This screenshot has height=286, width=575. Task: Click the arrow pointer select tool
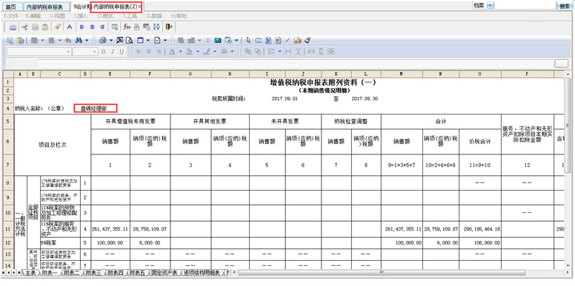[248, 40]
